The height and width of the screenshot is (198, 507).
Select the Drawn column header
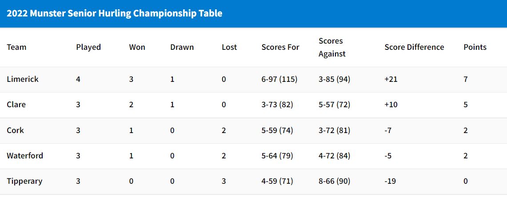182,47
